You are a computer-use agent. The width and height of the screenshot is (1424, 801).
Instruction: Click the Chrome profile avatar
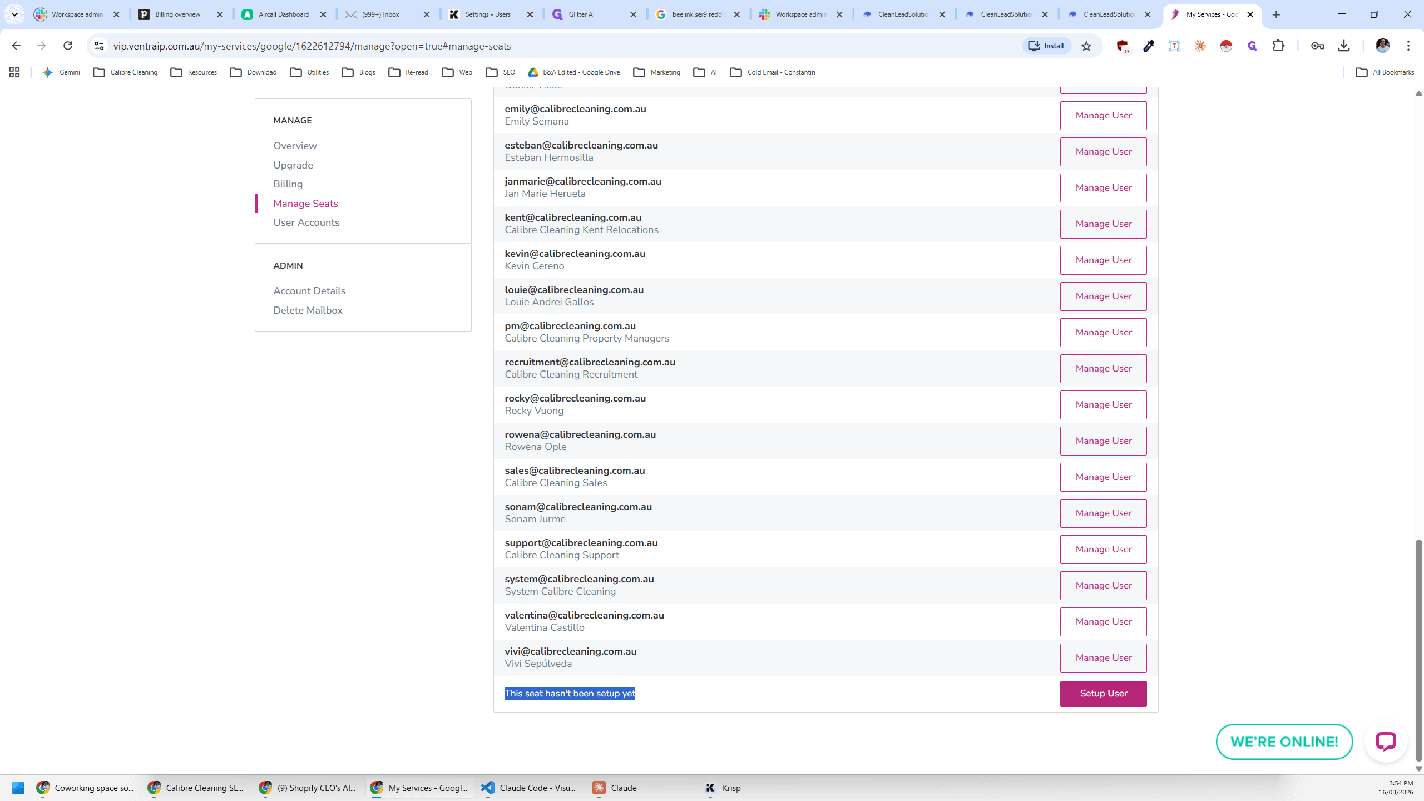(x=1382, y=46)
